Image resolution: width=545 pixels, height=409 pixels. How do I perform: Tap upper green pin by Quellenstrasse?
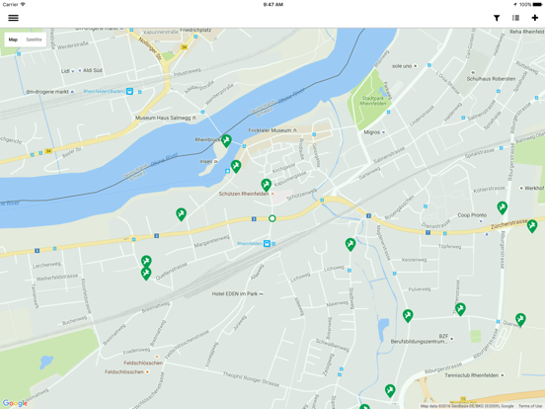[146, 261]
